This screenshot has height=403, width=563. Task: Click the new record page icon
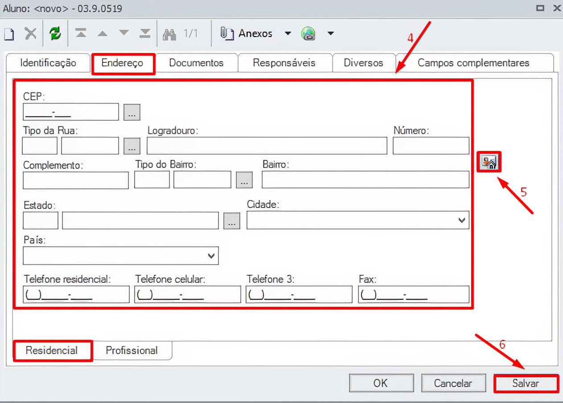click(x=9, y=34)
